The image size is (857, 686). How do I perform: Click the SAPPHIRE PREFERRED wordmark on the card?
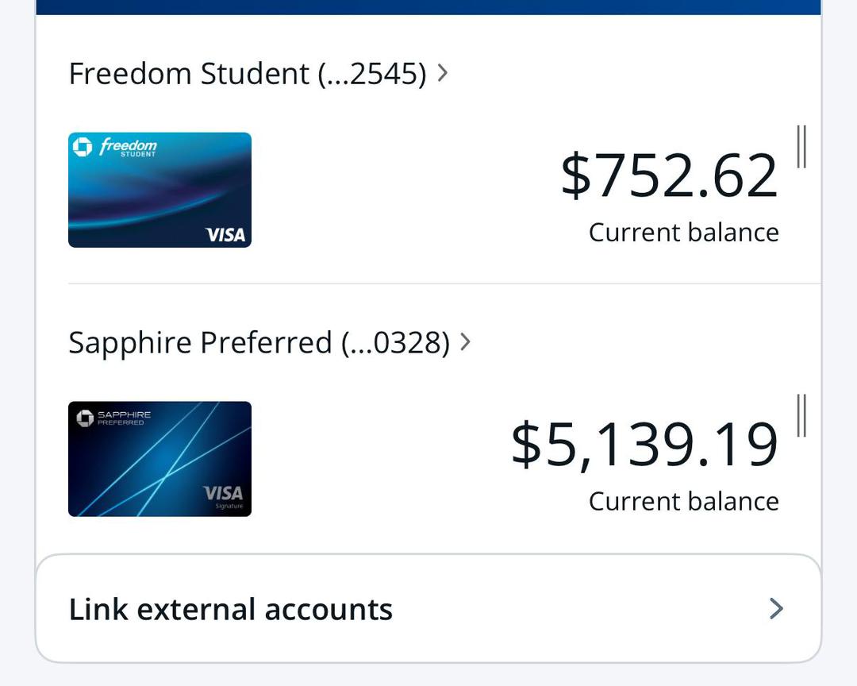[124, 418]
